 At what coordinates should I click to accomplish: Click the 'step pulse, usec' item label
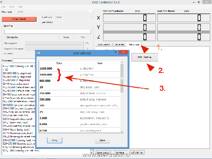(x=89, y=87)
